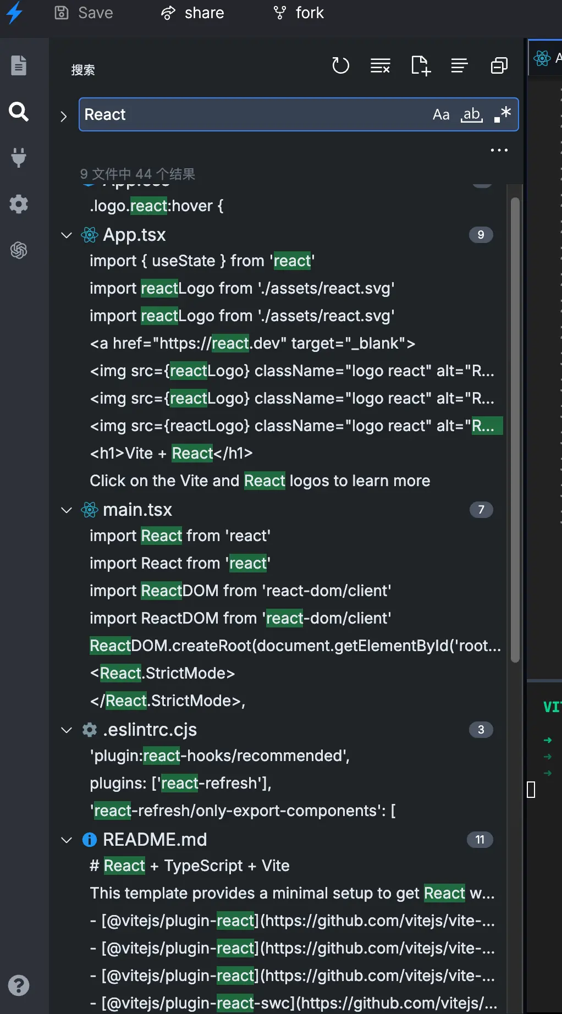562x1014 pixels.
Task: Open the Settings gear sidebar icon
Action: click(19, 204)
